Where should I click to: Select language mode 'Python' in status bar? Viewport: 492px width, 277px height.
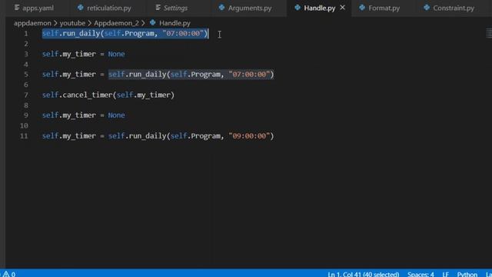[x=467, y=274]
